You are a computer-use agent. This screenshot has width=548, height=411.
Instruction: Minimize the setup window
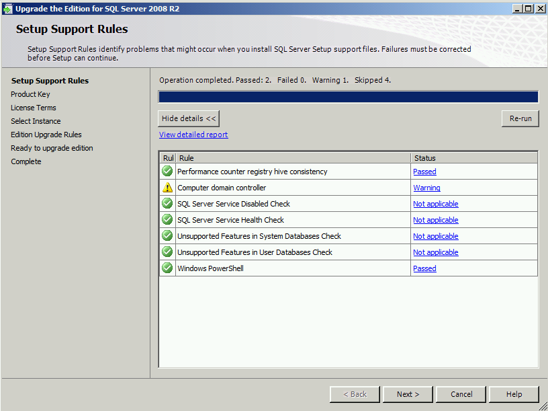click(518, 8)
